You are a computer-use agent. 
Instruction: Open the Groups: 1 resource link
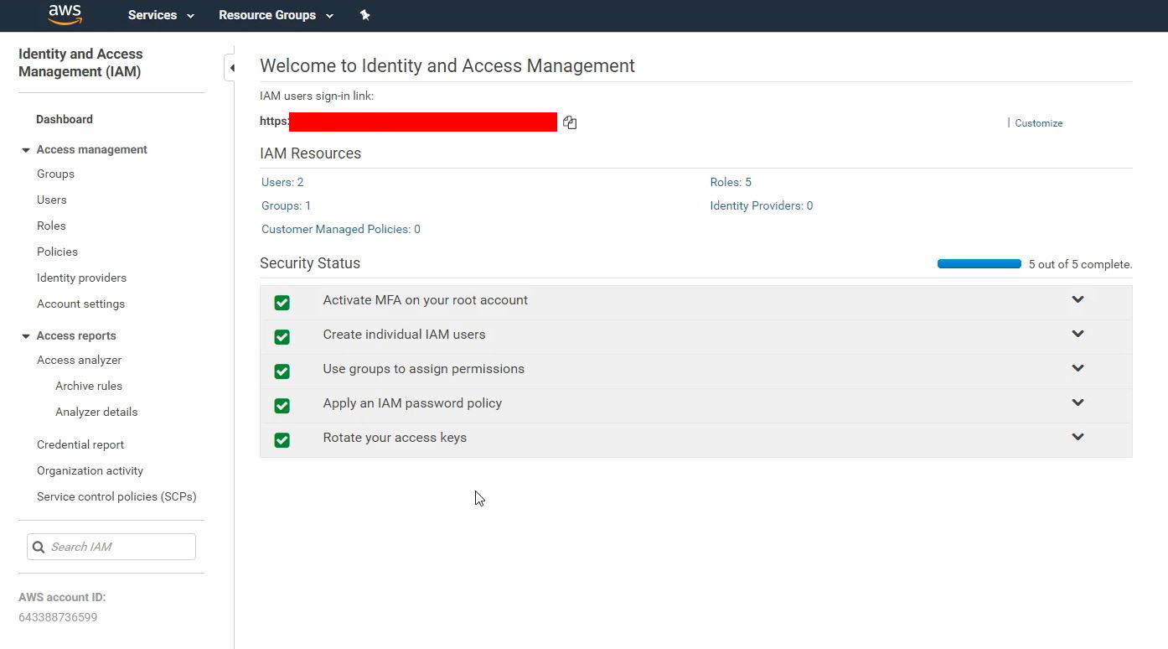(286, 205)
